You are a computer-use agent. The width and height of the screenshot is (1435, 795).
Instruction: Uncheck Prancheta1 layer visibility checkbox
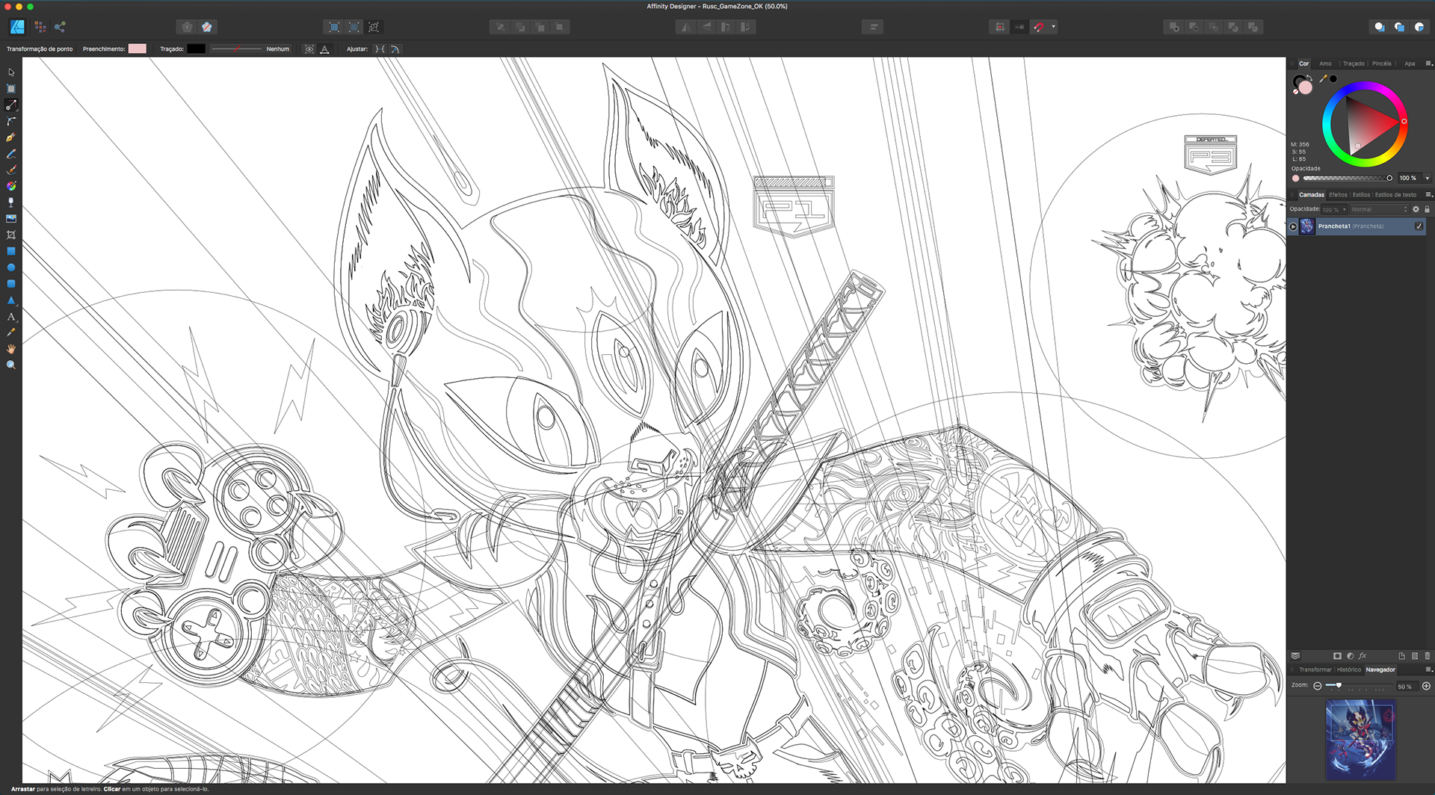coord(1419,226)
